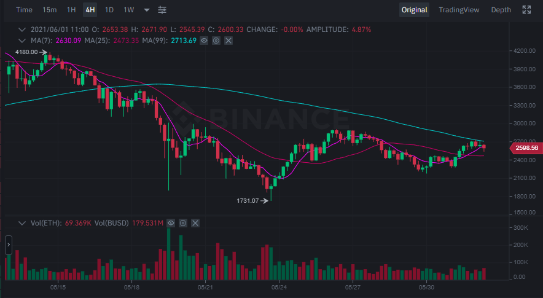Switch to the 1D interval
The height and width of the screenshot is (298, 543).
tap(109, 10)
